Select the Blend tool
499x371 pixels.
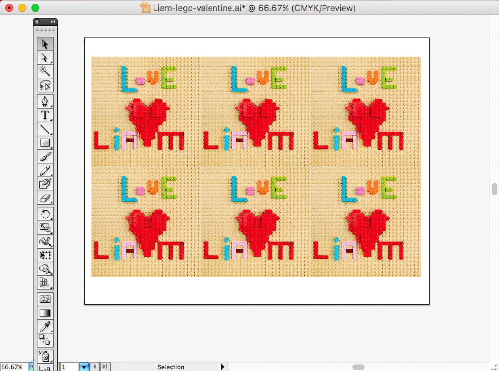[45, 340]
